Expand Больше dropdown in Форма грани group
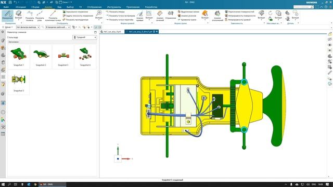The height and width of the screenshot is (187, 333). (205, 16)
